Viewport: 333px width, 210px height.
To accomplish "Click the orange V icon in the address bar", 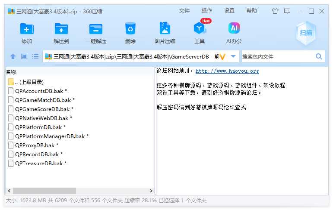I will click(x=222, y=56).
